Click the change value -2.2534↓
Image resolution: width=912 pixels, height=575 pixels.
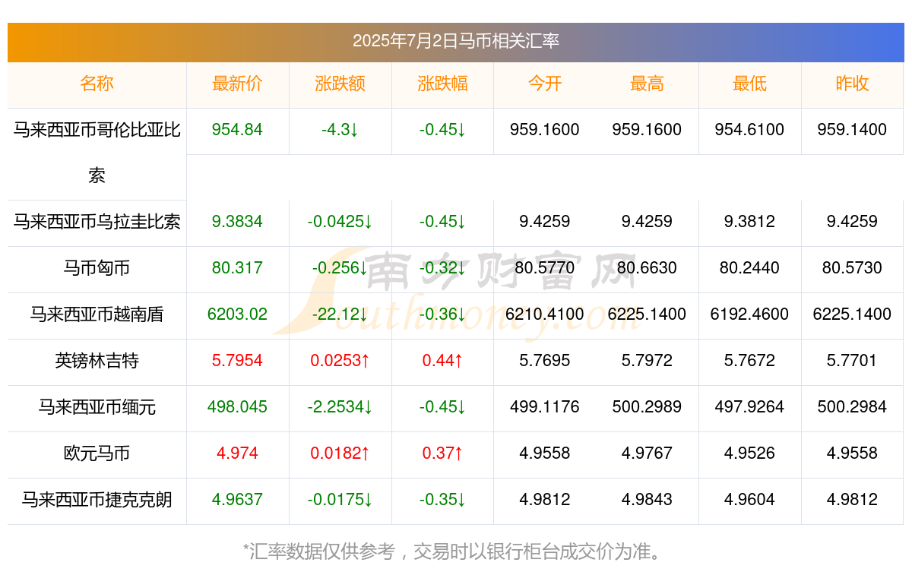[340, 407]
